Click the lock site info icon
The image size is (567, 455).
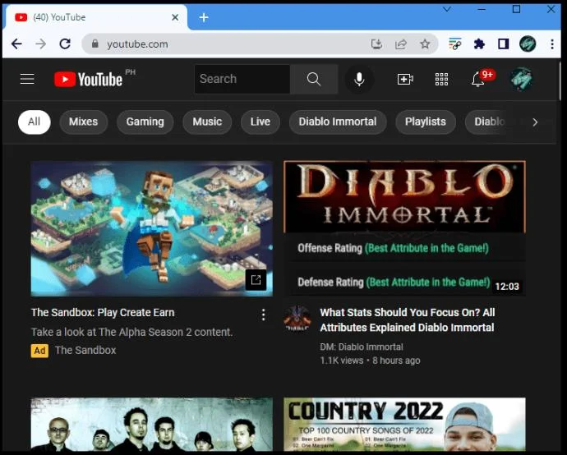tap(95, 44)
